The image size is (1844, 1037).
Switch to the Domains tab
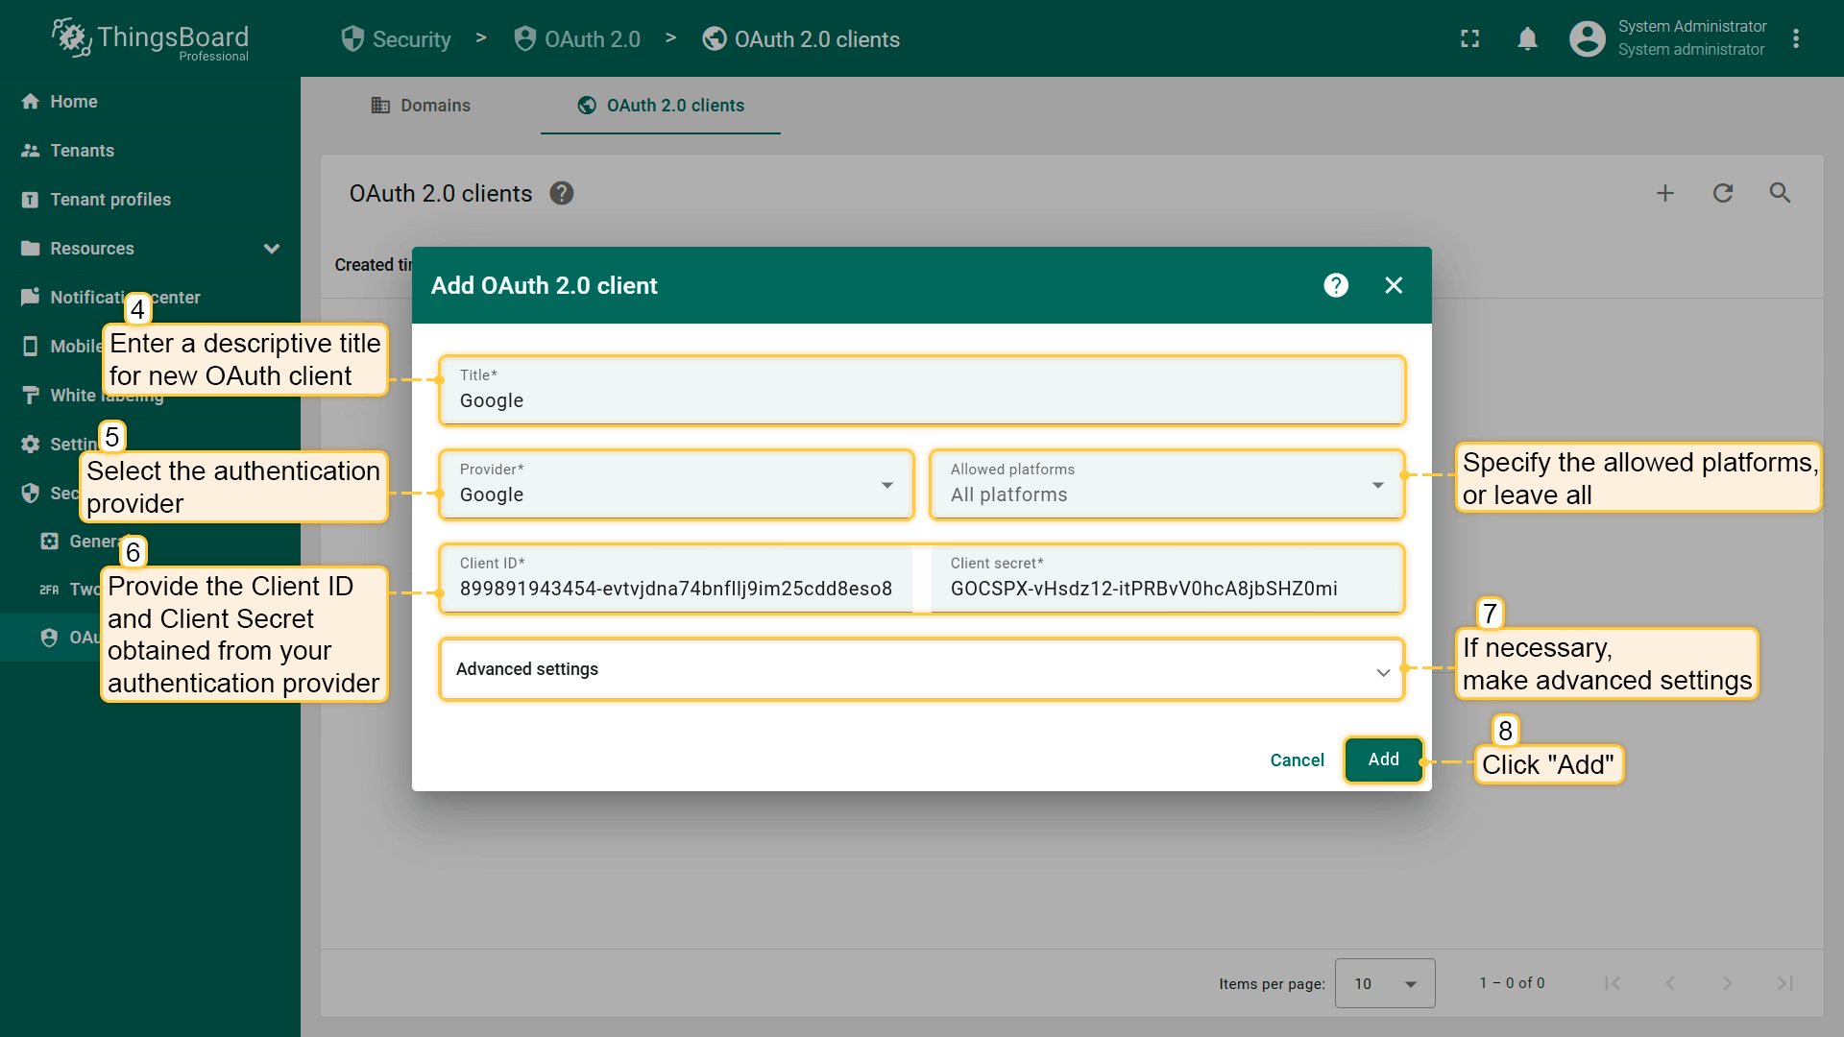pyautogui.click(x=421, y=106)
